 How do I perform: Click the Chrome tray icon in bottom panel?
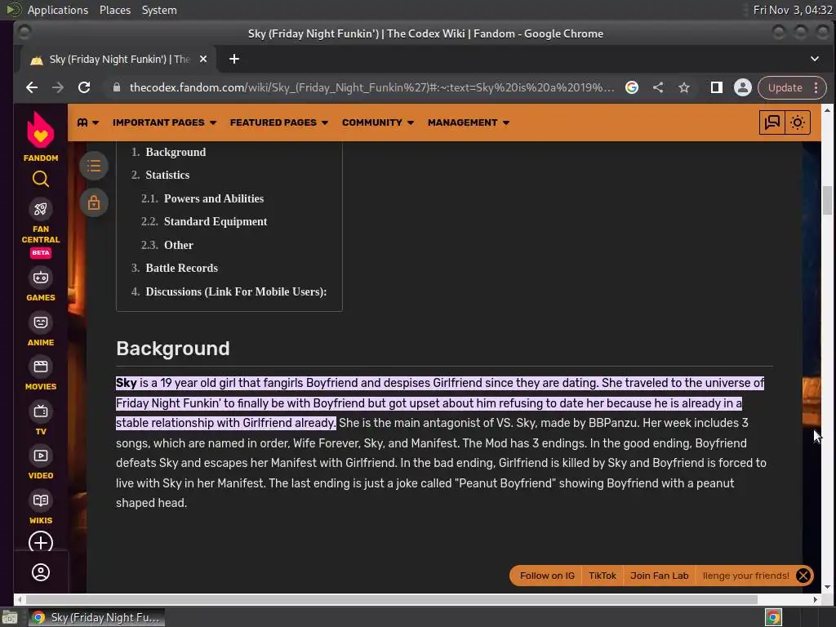coord(773,618)
